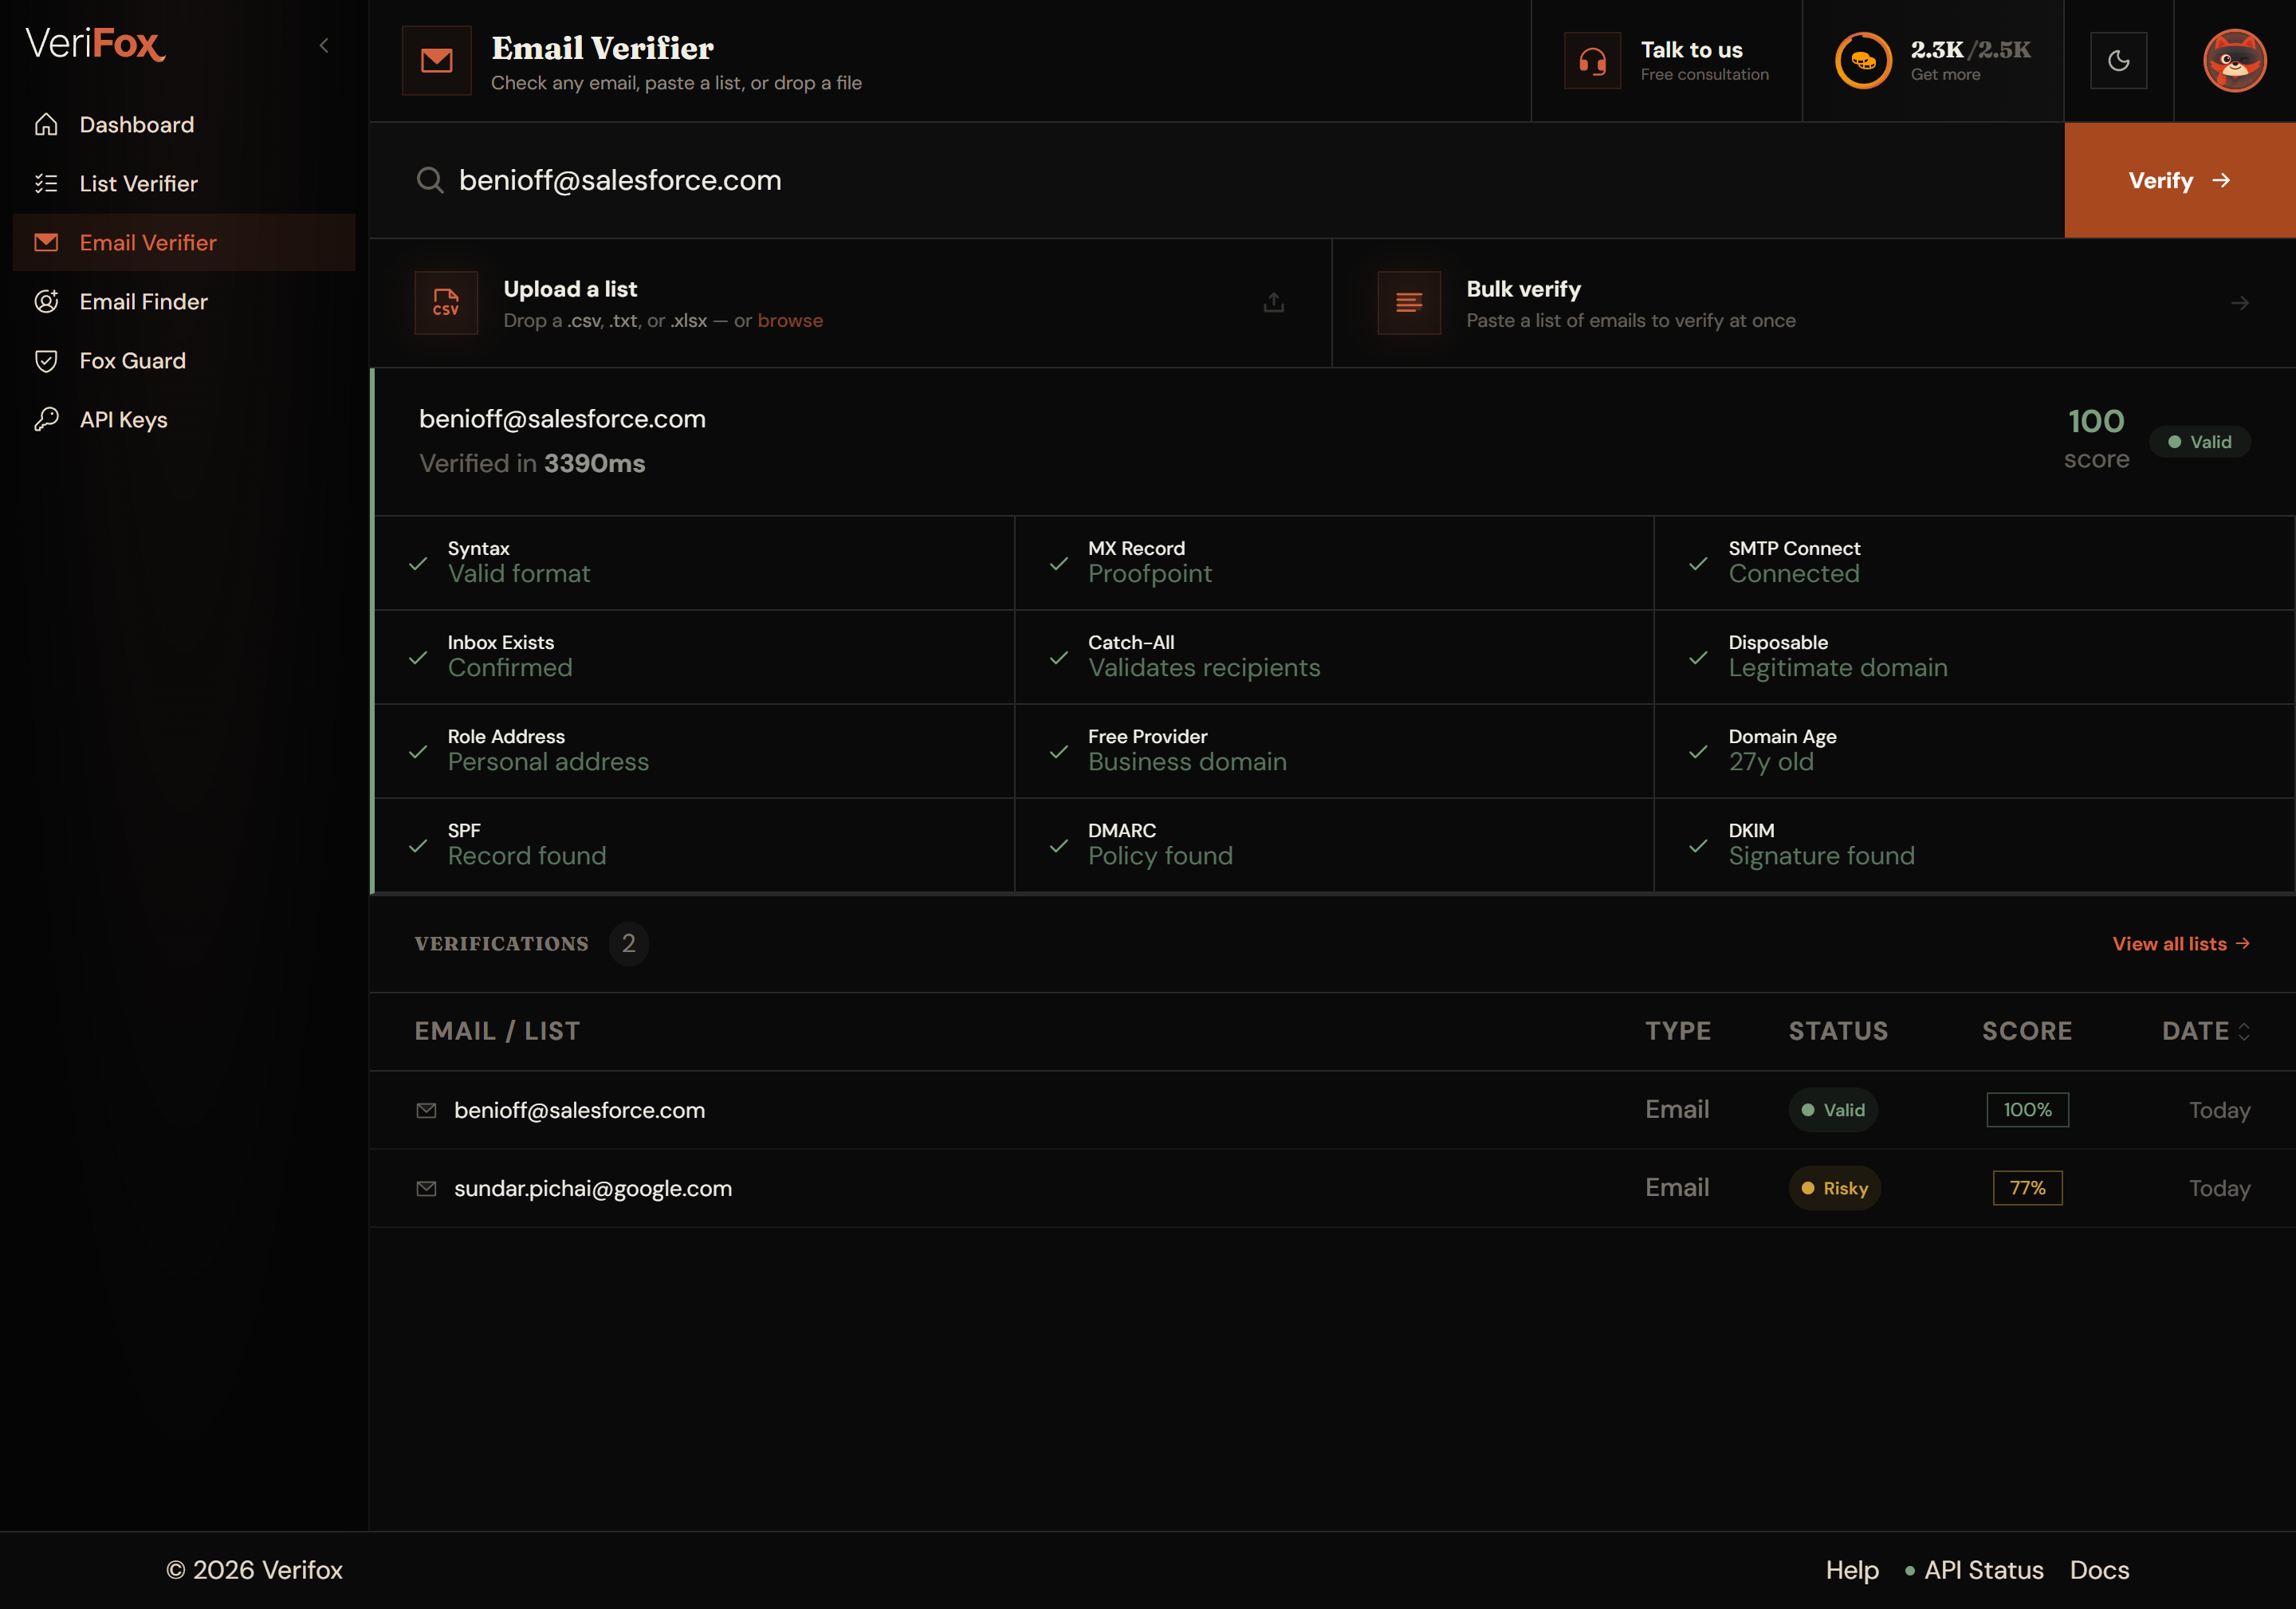Click the CSV upload file icon
Viewport: 2296px width, 1609px height.
coord(446,302)
